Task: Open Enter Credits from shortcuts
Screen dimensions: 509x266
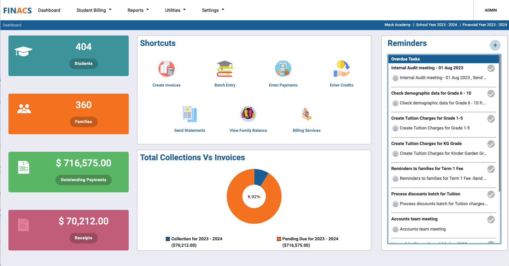Action: [341, 69]
